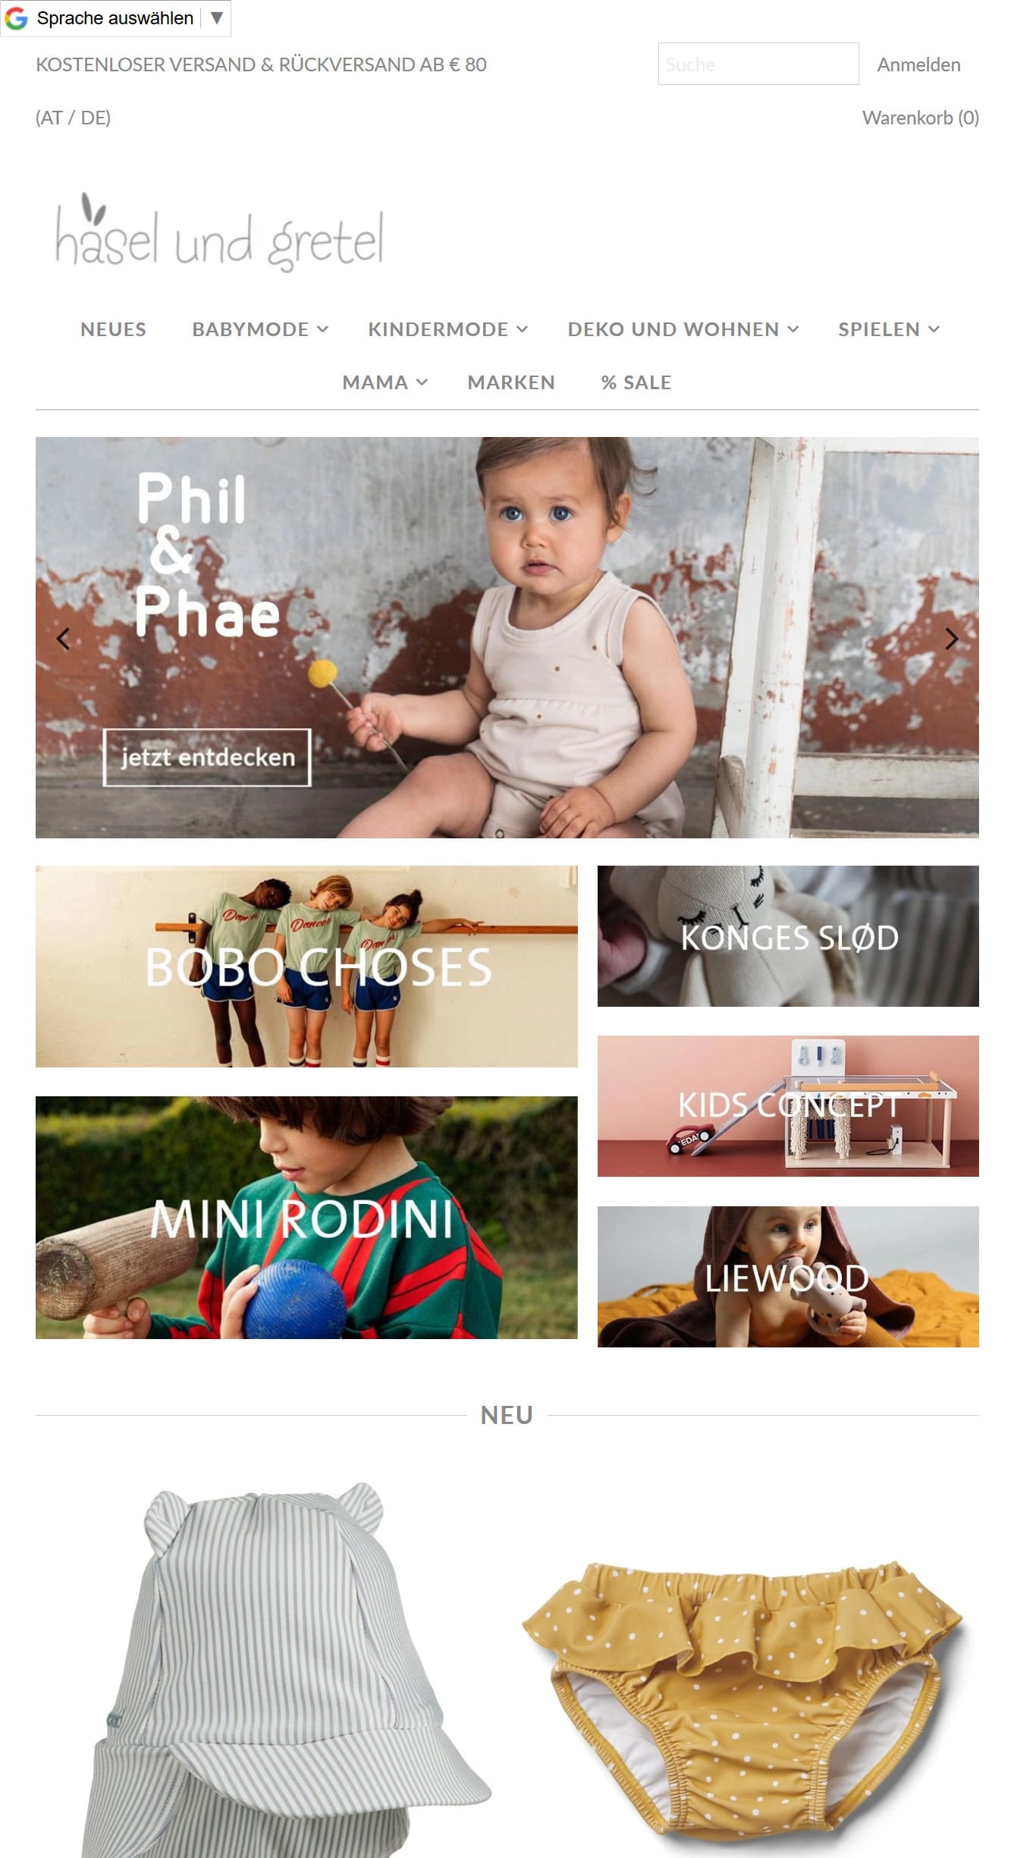Click the next slide arrow on banner
The image size is (1014, 1858).
coord(951,639)
